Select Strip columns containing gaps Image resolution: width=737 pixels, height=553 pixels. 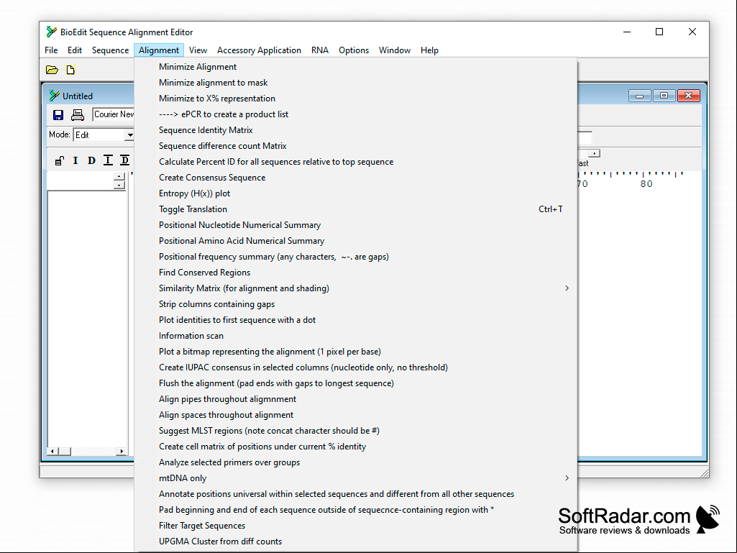356,304
